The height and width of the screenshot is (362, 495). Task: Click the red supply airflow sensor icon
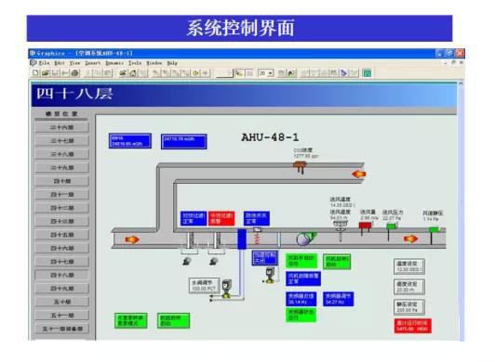pyautogui.click(x=365, y=226)
